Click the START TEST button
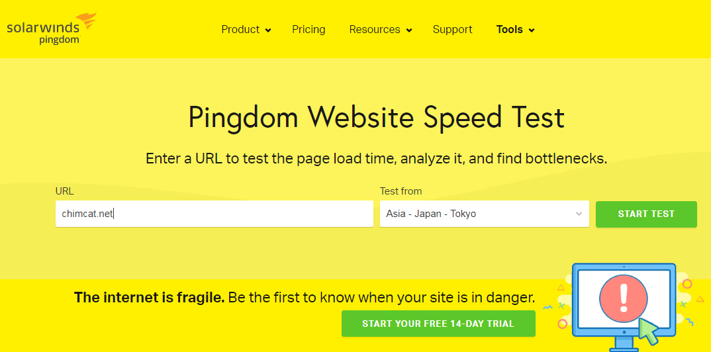 tap(646, 214)
